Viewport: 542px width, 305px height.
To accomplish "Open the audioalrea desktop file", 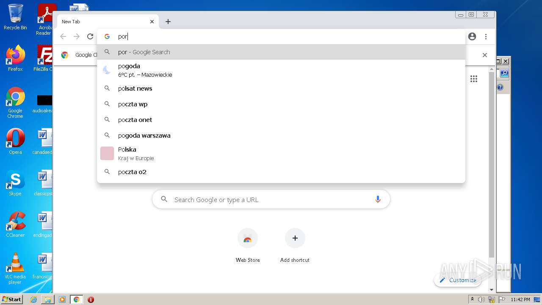I will click(x=42, y=104).
